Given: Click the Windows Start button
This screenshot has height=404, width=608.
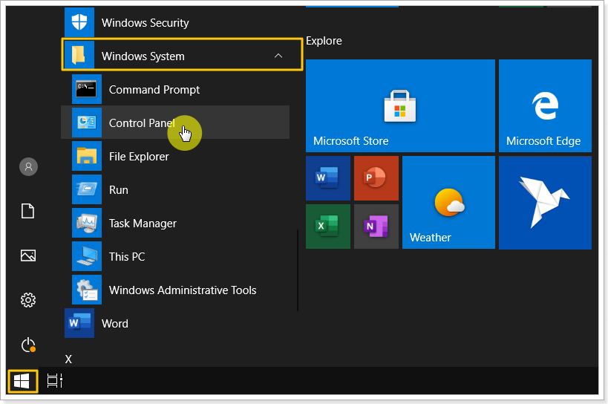Looking at the screenshot, I should [x=22, y=381].
